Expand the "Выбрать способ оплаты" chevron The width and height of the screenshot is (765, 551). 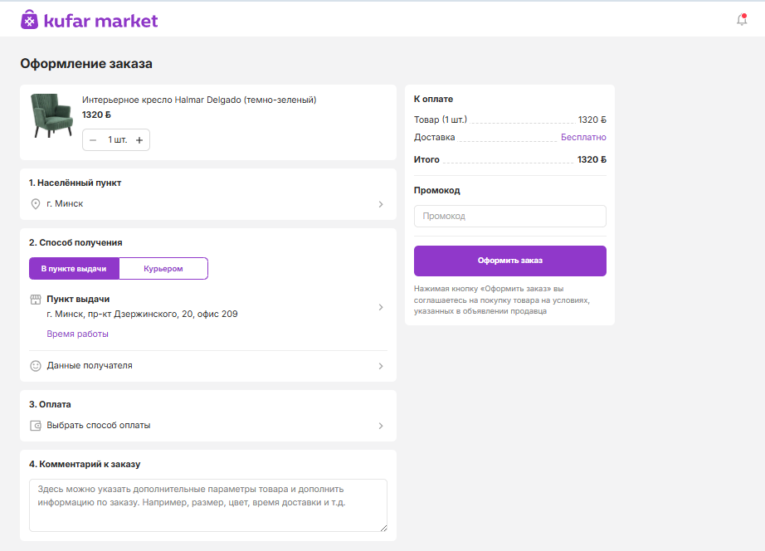point(381,426)
